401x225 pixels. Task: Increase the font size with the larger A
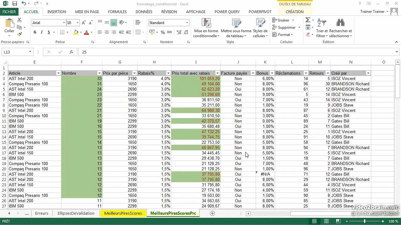84,23
